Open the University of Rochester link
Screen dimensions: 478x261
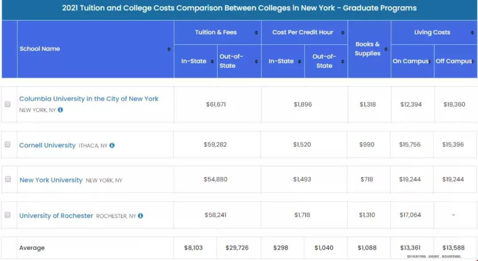click(56, 216)
